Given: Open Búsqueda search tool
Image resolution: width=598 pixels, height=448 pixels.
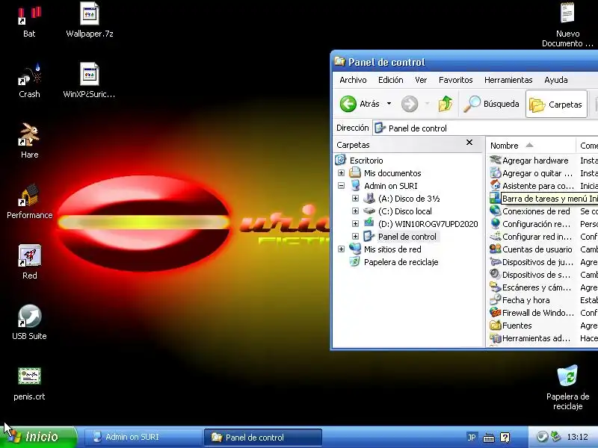Looking at the screenshot, I should tap(491, 104).
